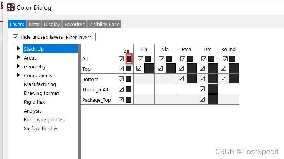Toggle the Hide unused layers checkbox
Screen dimensions: 284x159
pos(16,37)
